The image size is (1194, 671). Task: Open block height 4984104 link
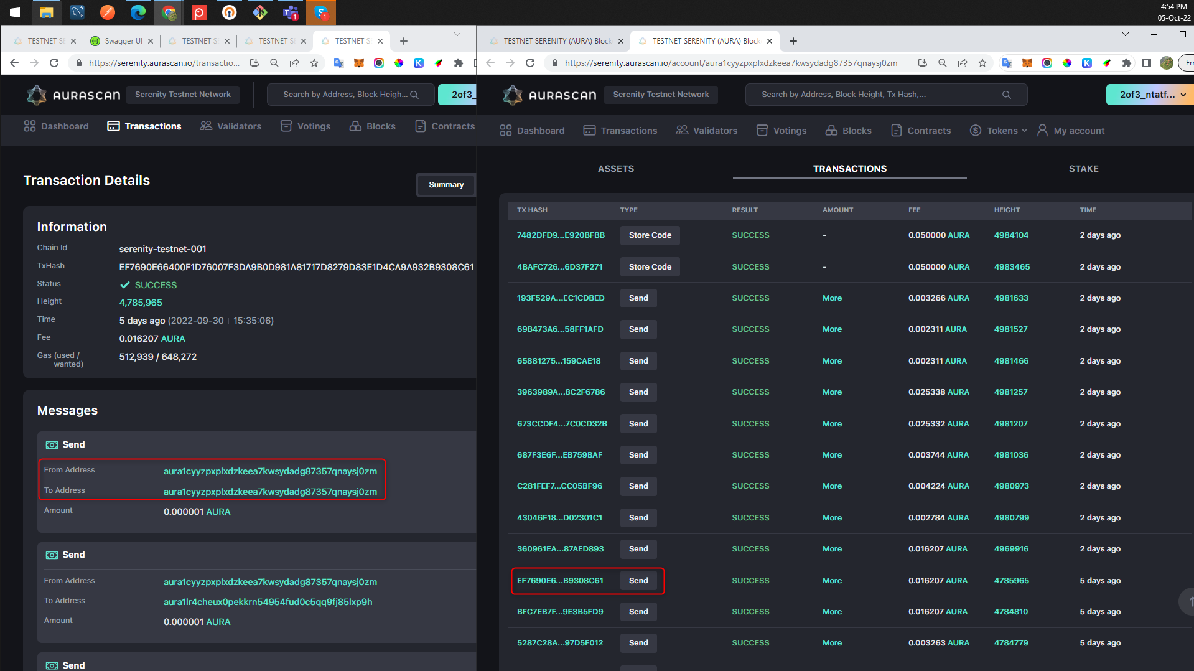pos(1011,235)
